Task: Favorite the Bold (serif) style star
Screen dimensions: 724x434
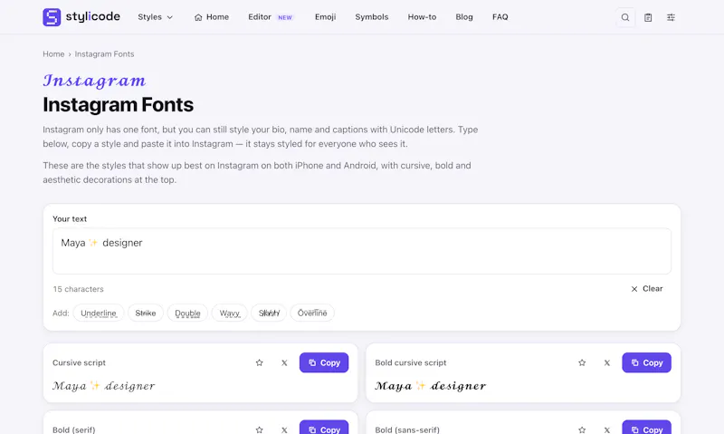Action: [260, 429]
